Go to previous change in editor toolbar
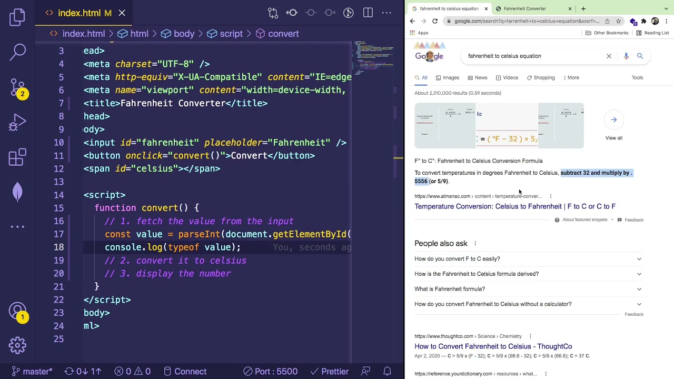674x379 pixels. click(292, 13)
